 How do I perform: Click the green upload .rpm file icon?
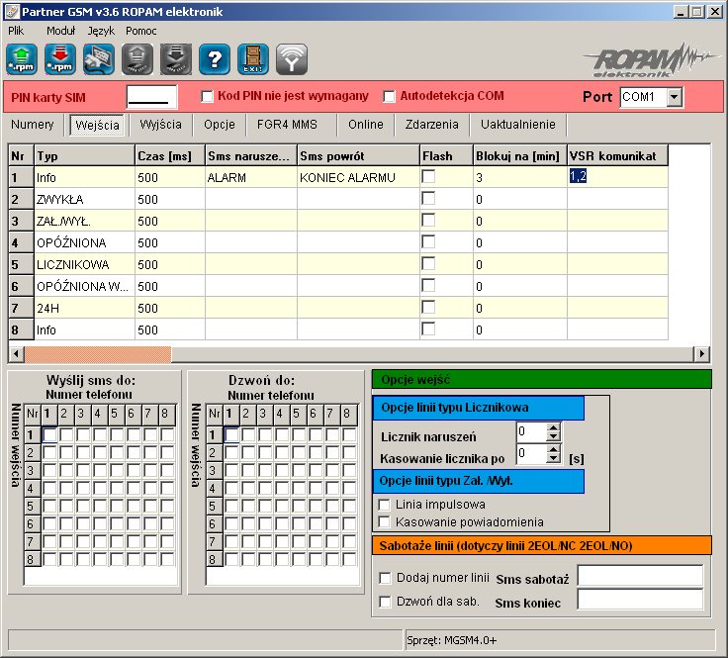coord(22,59)
